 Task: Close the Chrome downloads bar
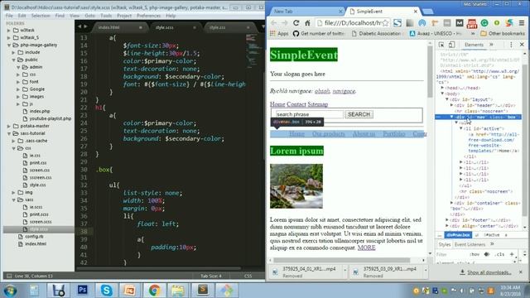point(521,272)
